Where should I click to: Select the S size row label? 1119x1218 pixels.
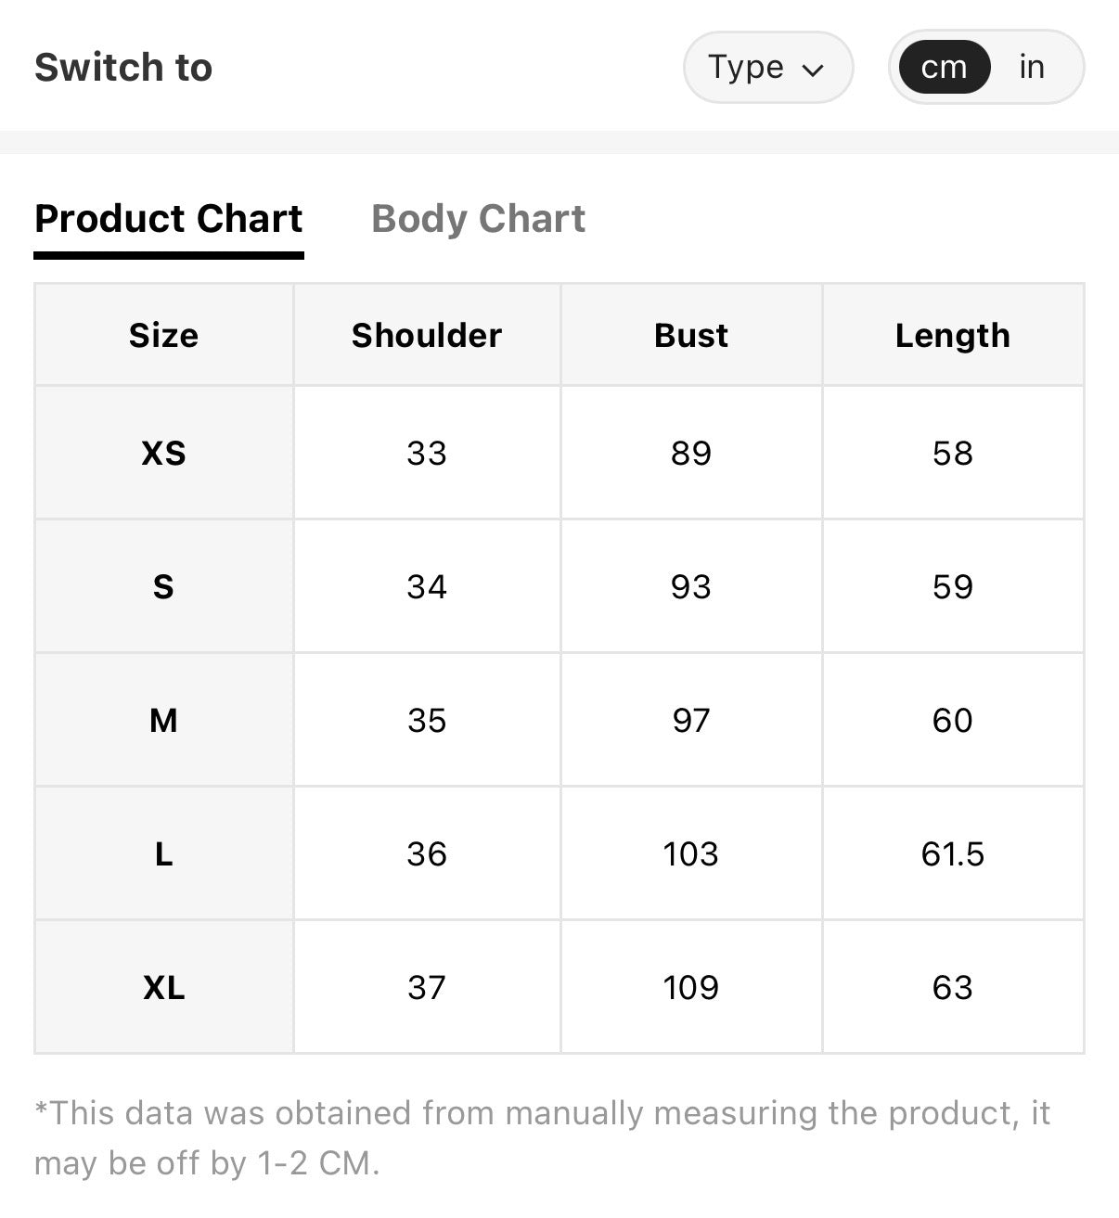164,586
